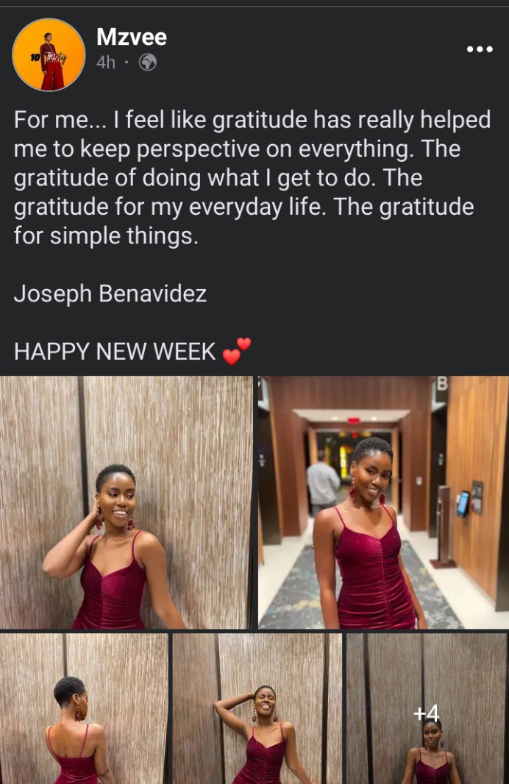The width and height of the screenshot is (509, 784).
Task: Open the photo of the woman touching her neck
Action: (x=126, y=502)
